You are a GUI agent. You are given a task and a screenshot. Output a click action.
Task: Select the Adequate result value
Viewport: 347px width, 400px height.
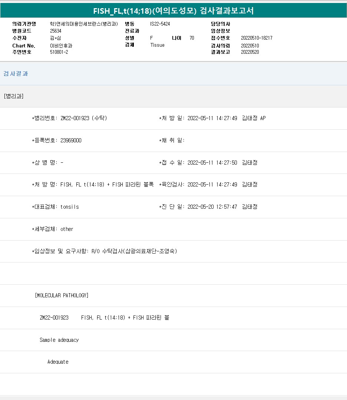[x=58, y=362]
